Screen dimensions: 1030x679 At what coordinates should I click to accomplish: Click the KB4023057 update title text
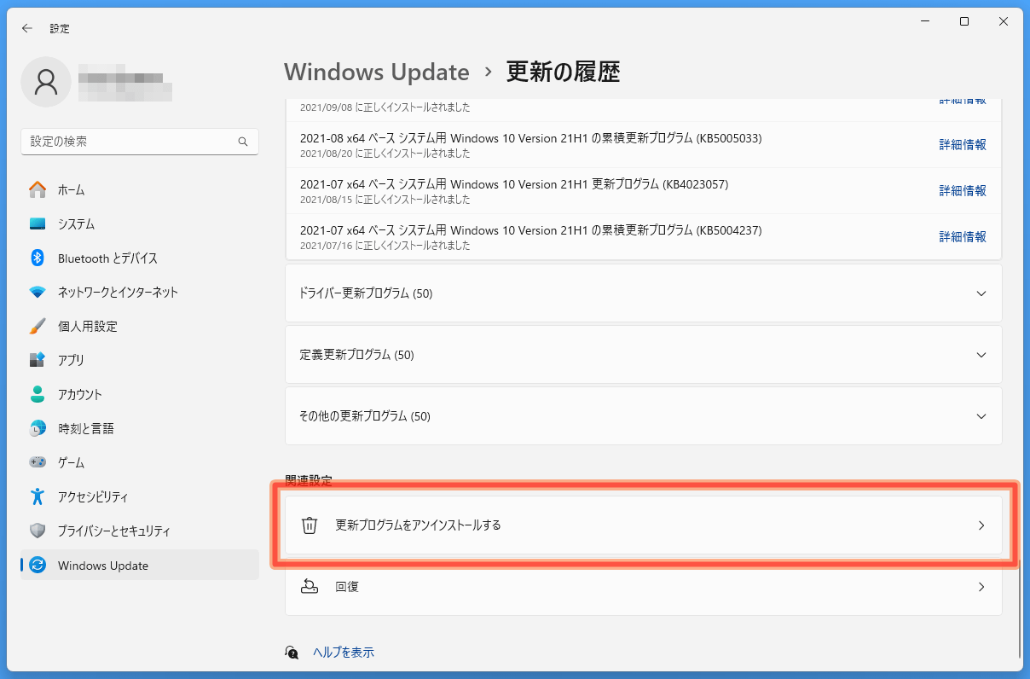[x=514, y=184]
